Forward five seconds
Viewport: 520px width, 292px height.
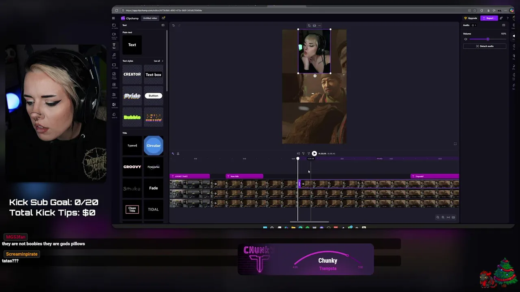(309, 154)
